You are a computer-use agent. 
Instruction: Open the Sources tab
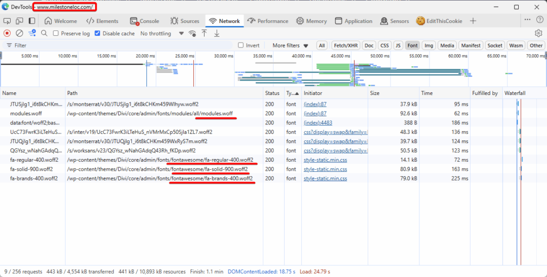click(x=185, y=21)
